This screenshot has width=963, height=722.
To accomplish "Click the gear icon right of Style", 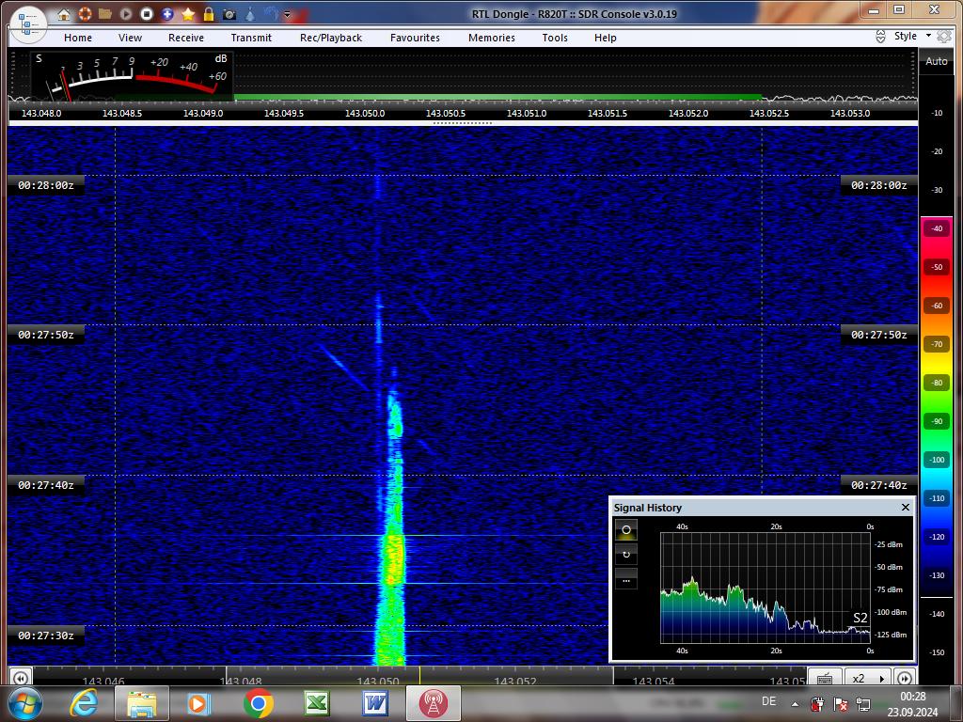I will coord(944,37).
